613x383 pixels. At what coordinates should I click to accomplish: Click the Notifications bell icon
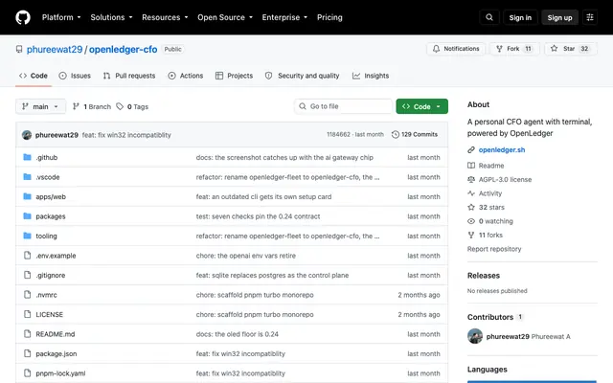(x=436, y=49)
